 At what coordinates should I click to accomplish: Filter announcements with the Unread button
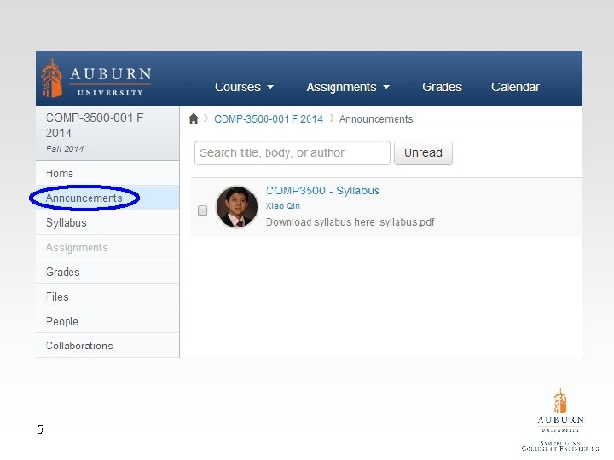pyautogui.click(x=423, y=153)
